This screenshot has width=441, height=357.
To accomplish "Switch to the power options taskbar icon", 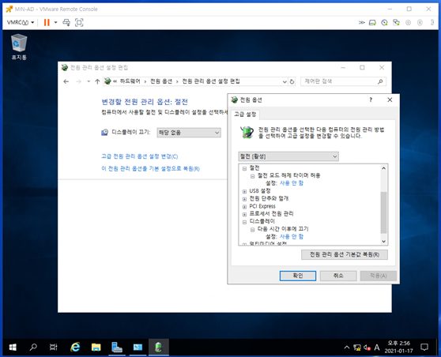I will pos(159,348).
